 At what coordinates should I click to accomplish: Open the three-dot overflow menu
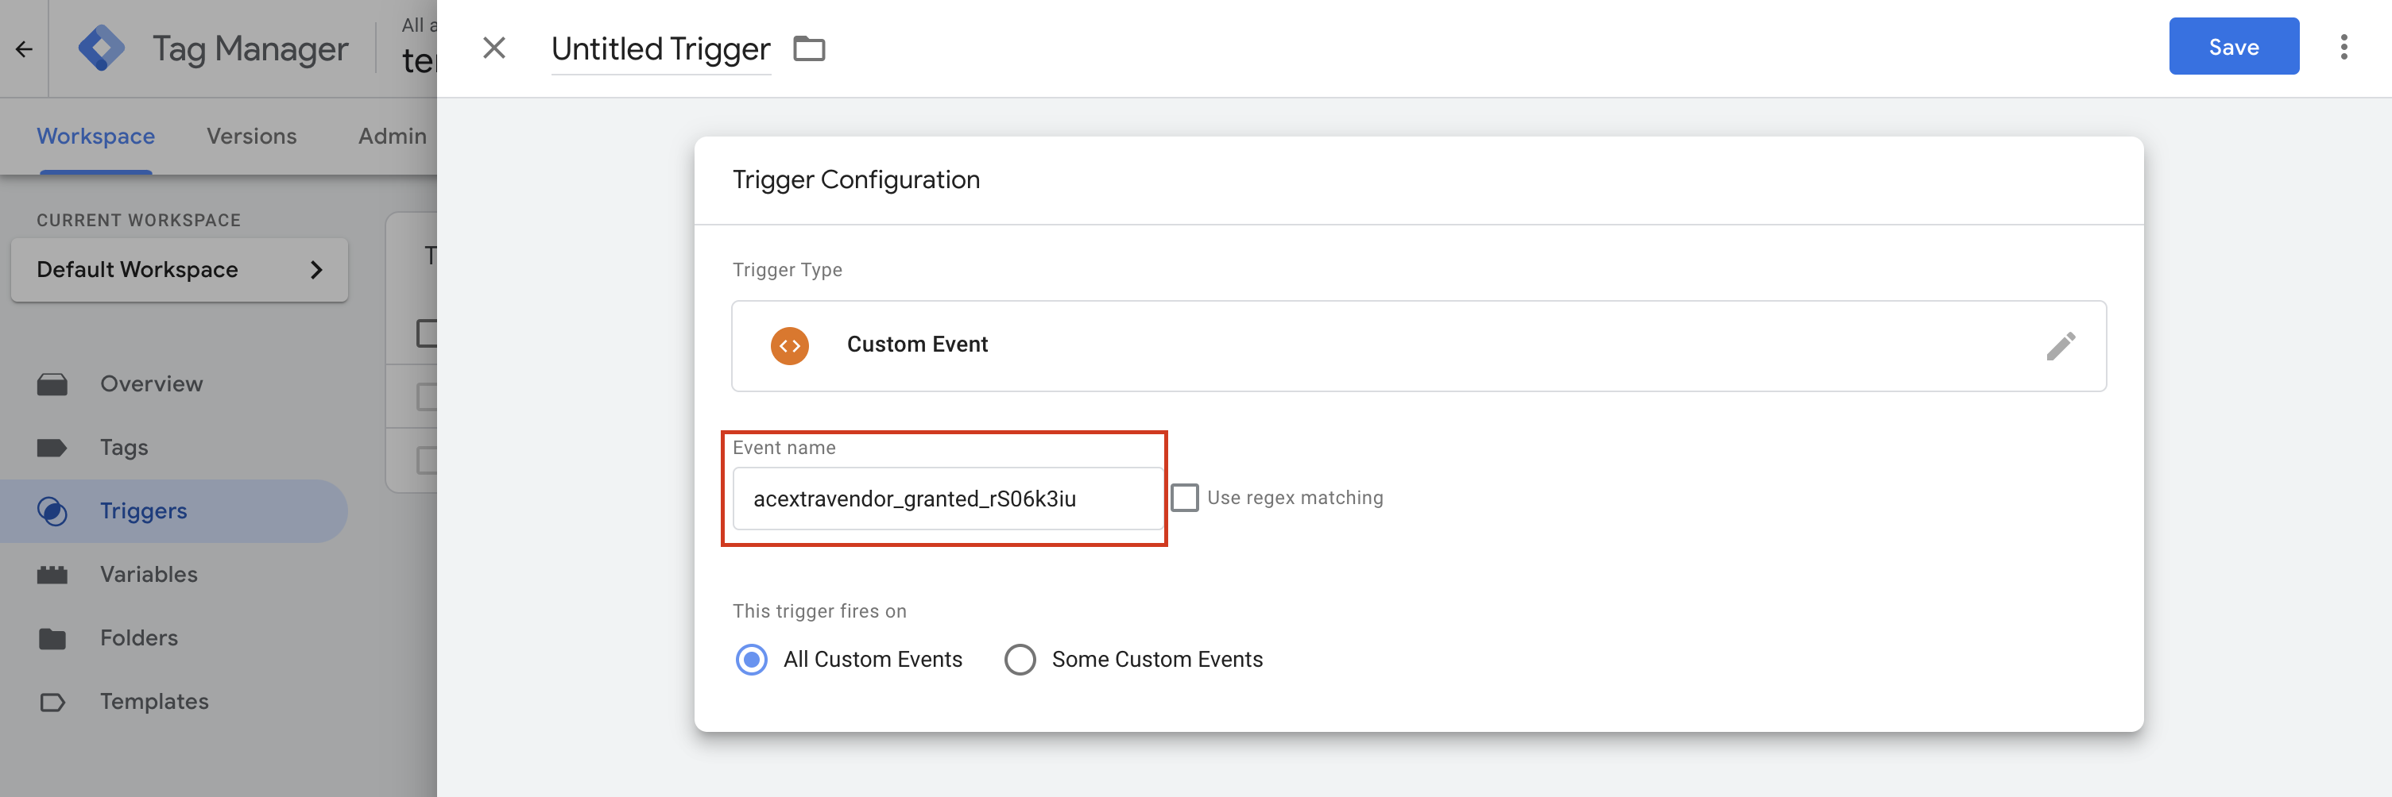(2344, 46)
